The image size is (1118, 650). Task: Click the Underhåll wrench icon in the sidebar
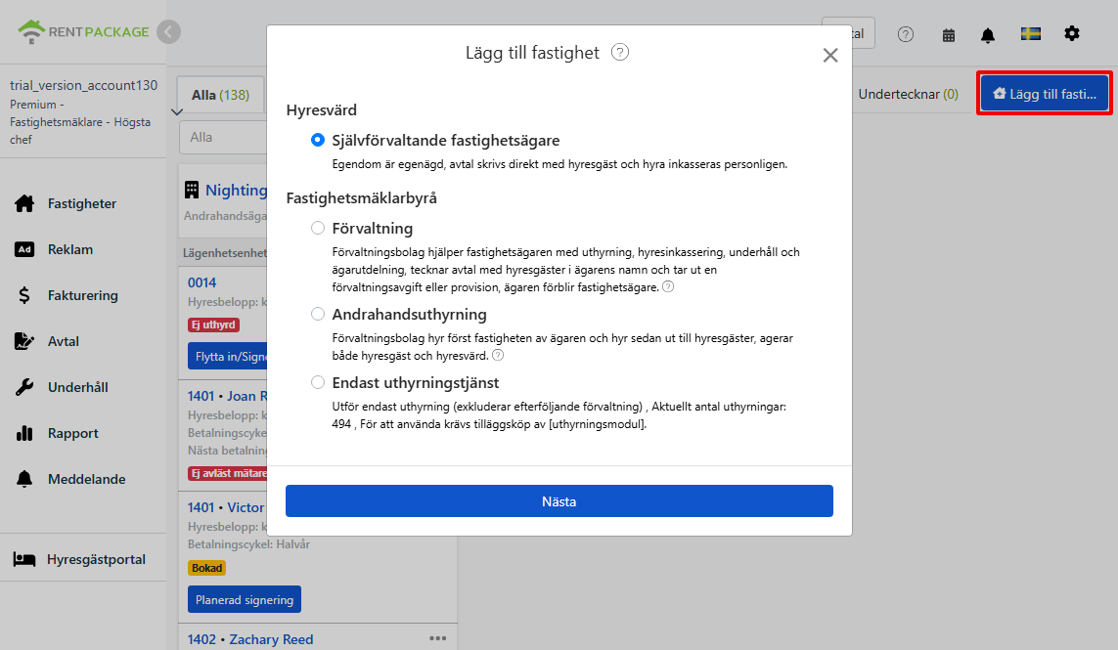pyautogui.click(x=24, y=387)
